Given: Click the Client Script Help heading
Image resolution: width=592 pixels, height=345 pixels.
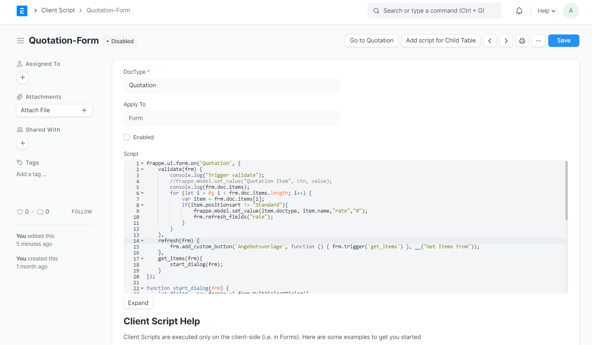Looking at the screenshot, I should [162, 321].
